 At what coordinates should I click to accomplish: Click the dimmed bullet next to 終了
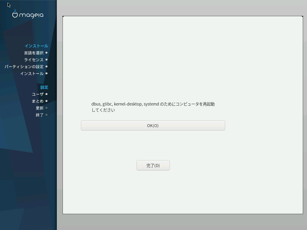point(47,115)
